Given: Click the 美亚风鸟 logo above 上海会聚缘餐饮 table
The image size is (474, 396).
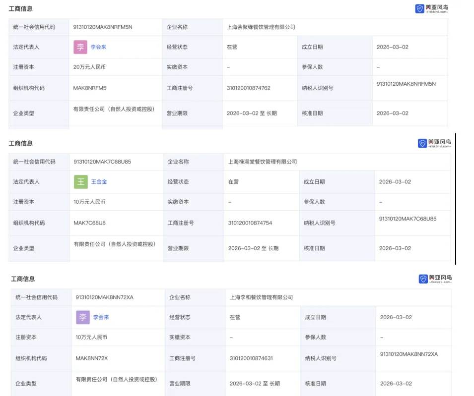Looking at the screenshot, I should click(x=431, y=8).
